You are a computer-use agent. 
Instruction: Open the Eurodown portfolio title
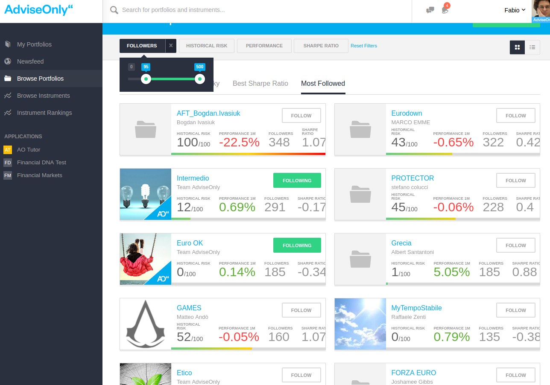pos(407,114)
